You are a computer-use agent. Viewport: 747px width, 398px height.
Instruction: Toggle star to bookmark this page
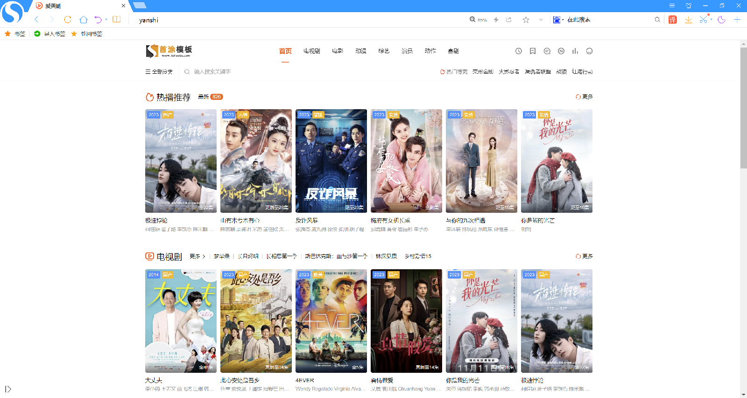pos(526,20)
